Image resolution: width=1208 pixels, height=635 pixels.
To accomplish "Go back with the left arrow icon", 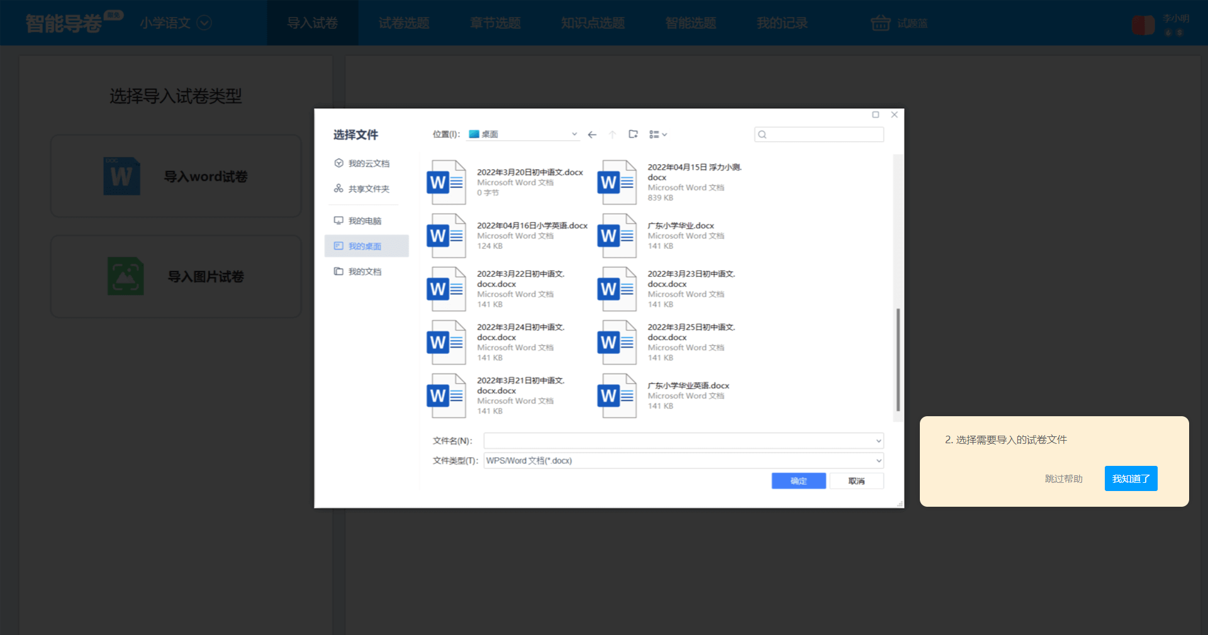I will click(592, 135).
